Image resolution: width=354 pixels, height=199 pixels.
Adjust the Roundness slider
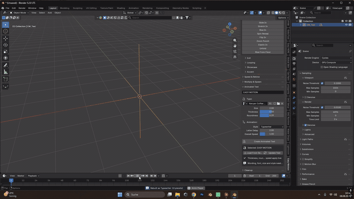[272, 115]
